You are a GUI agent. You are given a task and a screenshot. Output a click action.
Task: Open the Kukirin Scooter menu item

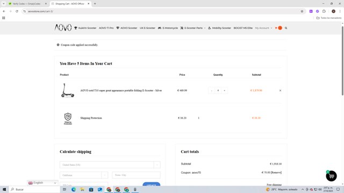click(85, 28)
